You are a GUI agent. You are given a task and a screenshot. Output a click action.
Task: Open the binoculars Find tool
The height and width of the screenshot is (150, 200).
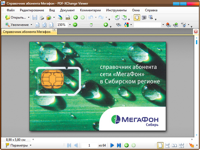118,25
